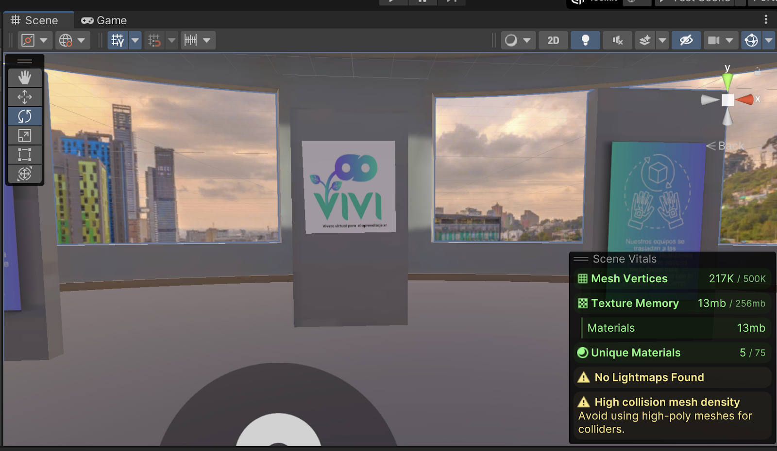The image size is (777, 451).
Task: Click the green Y axis cone
Action: [x=727, y=82]
